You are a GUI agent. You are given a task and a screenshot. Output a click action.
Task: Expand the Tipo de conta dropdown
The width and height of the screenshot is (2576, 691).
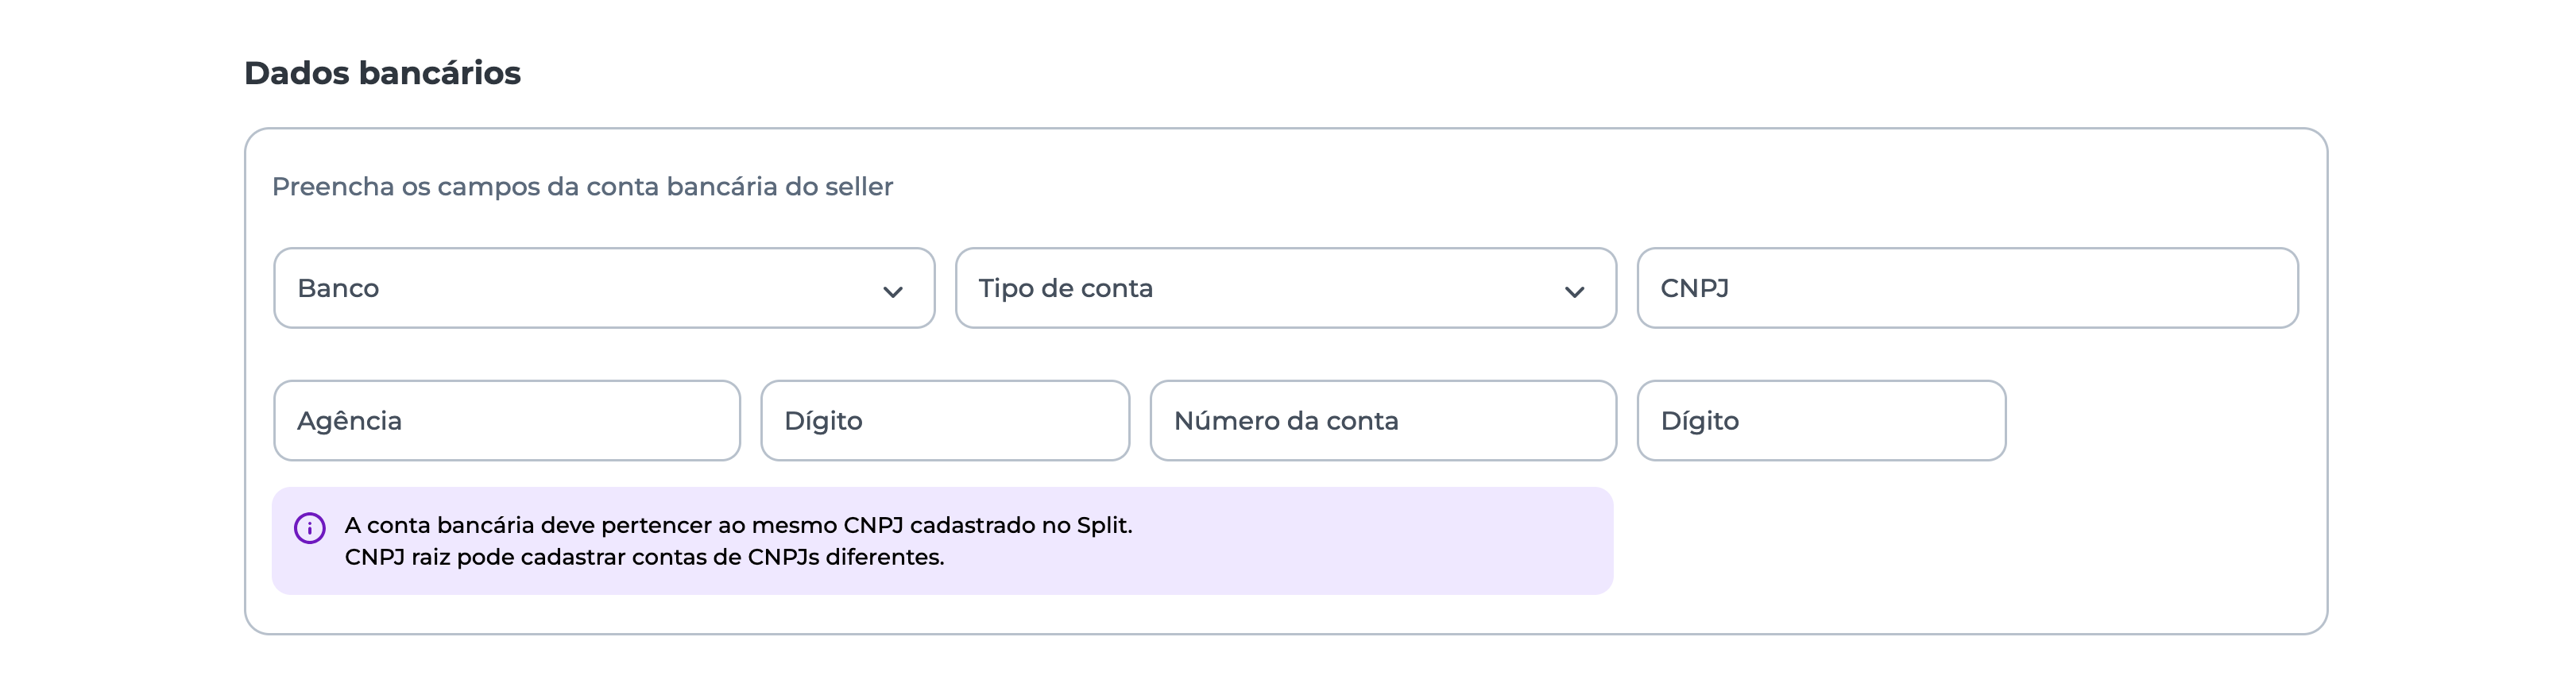coord(1285,288)
